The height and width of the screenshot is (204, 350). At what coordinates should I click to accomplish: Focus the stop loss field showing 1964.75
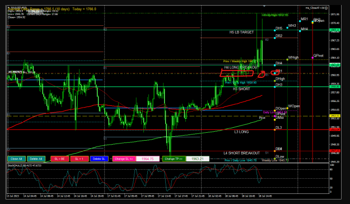[148, 159]
